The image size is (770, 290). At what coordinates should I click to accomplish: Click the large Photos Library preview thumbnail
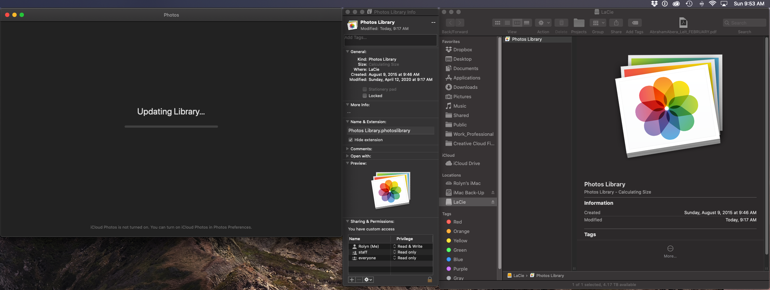(669, 106)
